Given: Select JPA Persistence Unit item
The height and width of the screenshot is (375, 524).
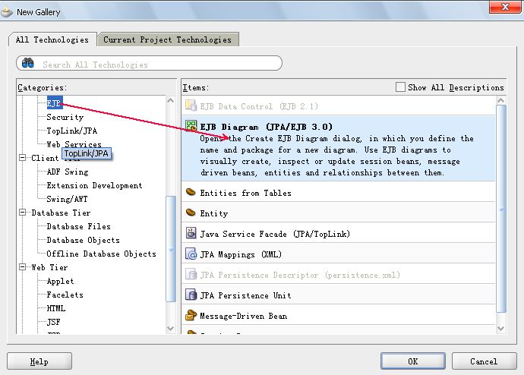Looking at the screenshot, I should coord(338,295).
